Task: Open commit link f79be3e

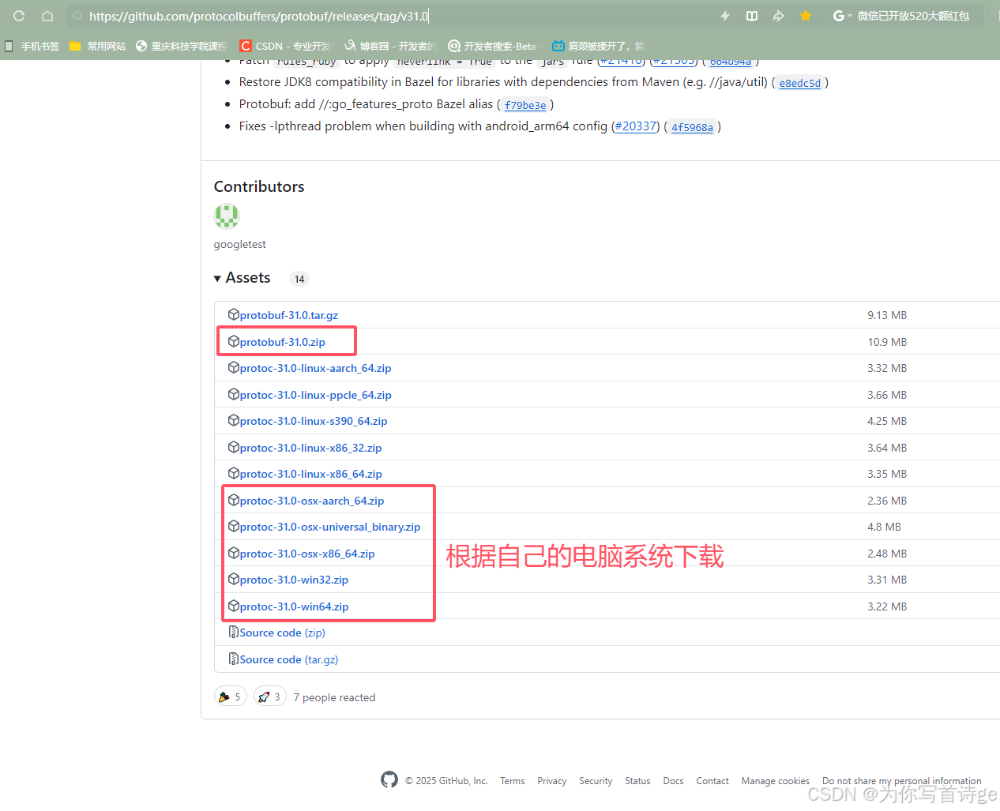Action: pyautogui.click(x=525, y=105)
